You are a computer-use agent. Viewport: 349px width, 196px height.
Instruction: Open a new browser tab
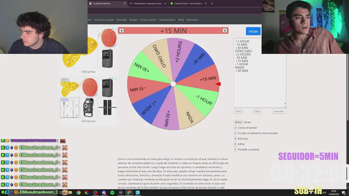coord(212,4)
